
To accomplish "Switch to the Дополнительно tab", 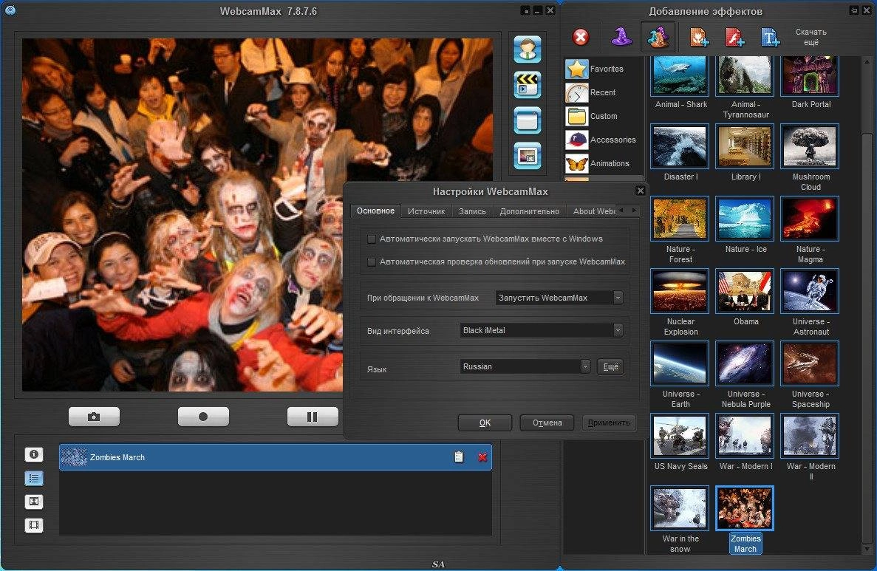I will [x=529, y=211].
